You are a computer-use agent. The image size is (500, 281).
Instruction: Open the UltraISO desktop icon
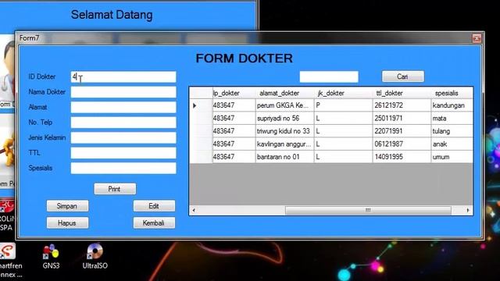[95, 257]
